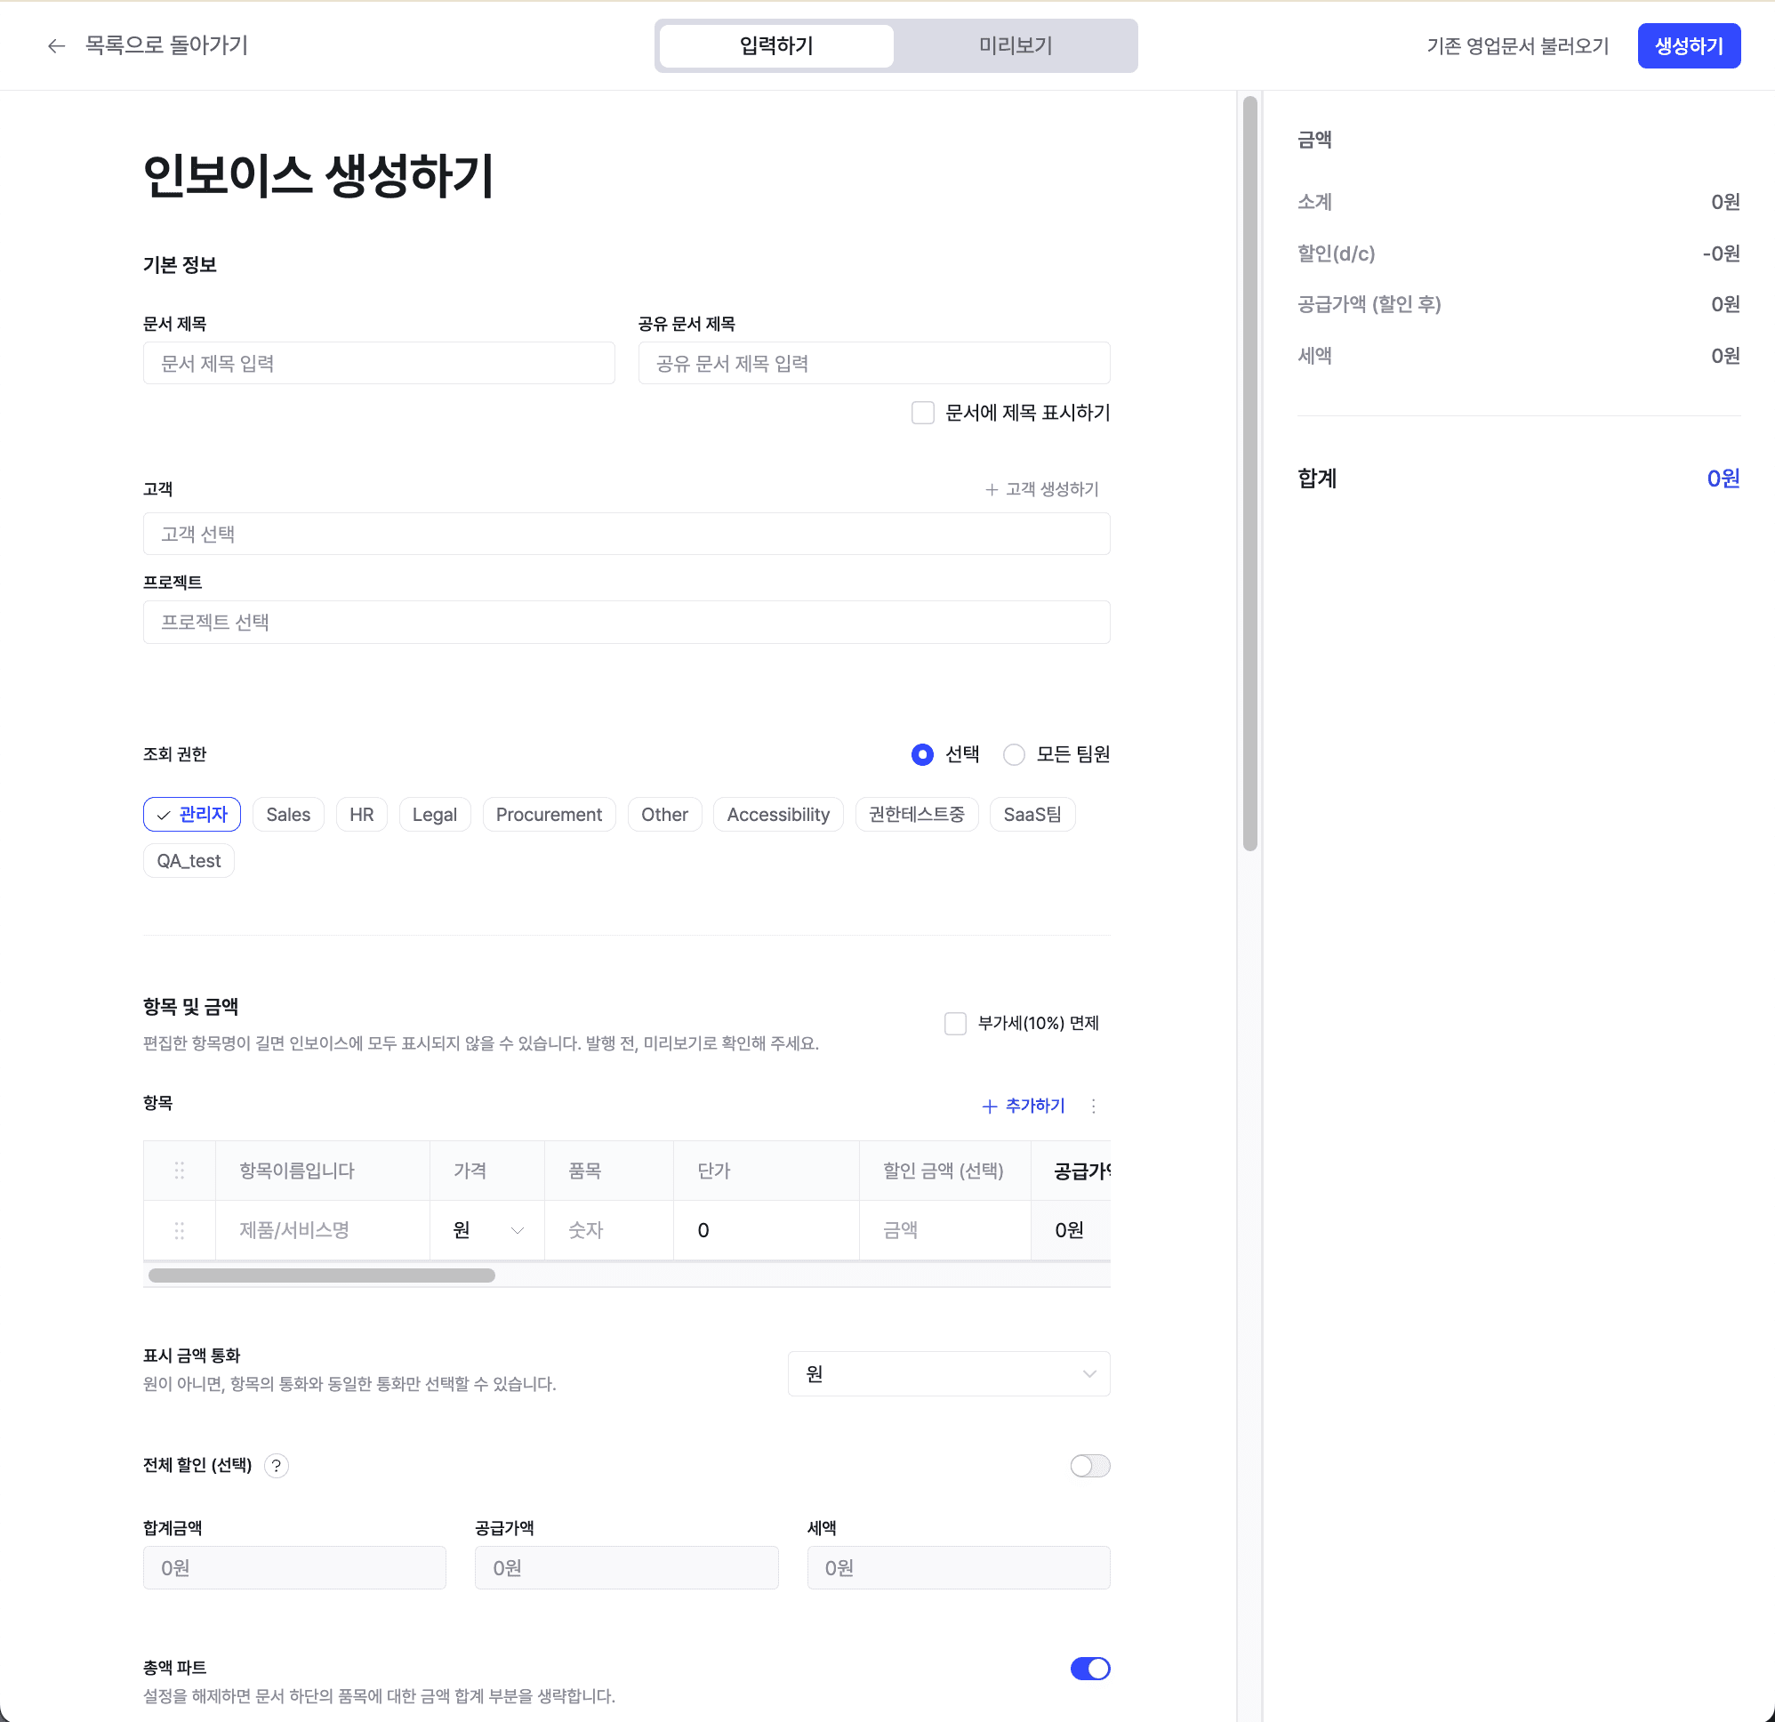Click the help question mark beside 전체 할인
This screenshot has width=1775, height=1722.
tap(277, 1466)
